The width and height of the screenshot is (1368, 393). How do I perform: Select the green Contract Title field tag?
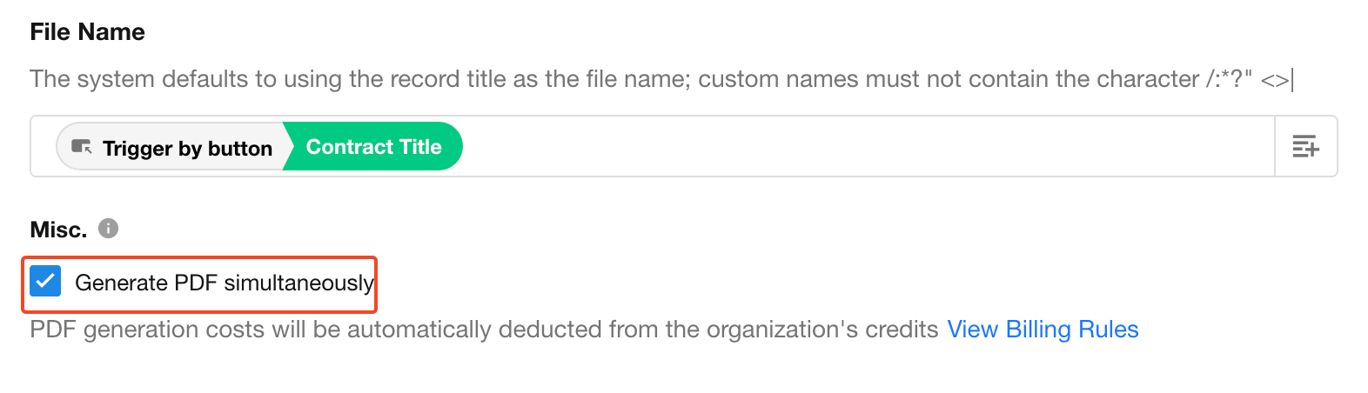click(x=374, y=147)
